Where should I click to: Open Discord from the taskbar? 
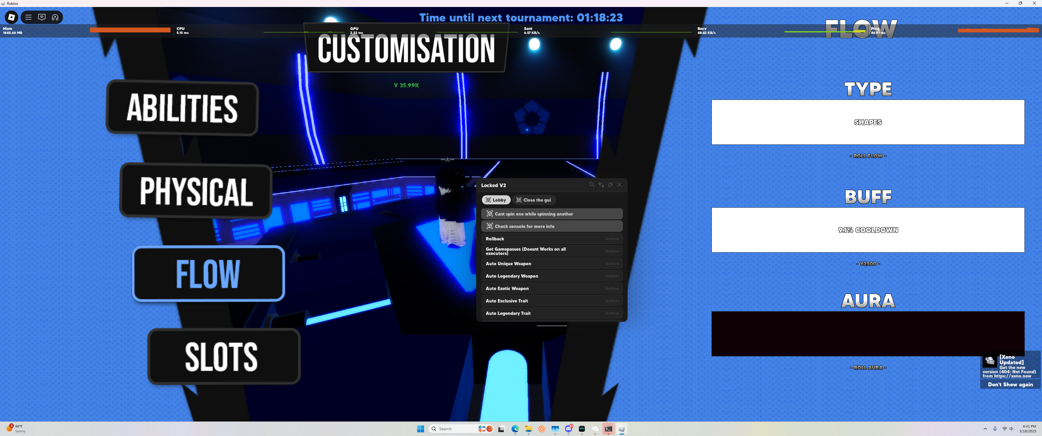[x=568, y=429]
